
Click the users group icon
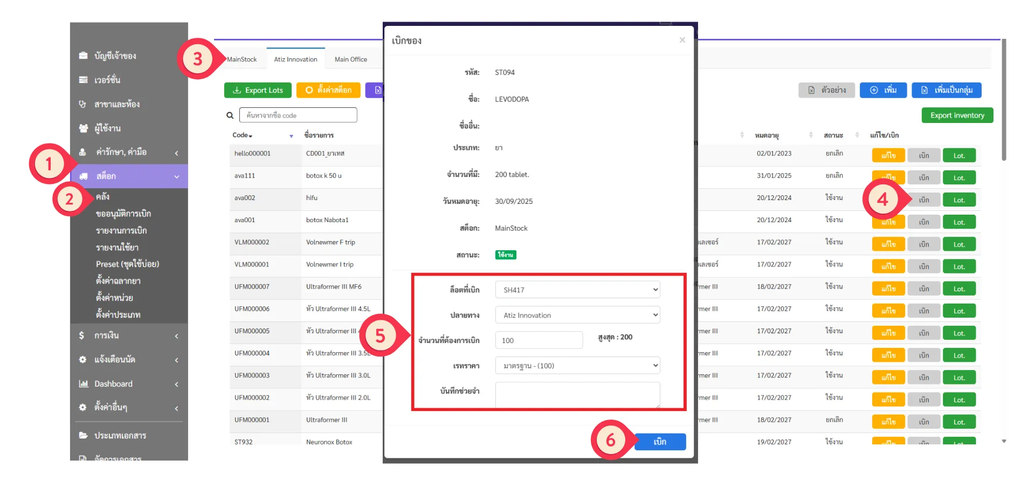tap(83, 128)
